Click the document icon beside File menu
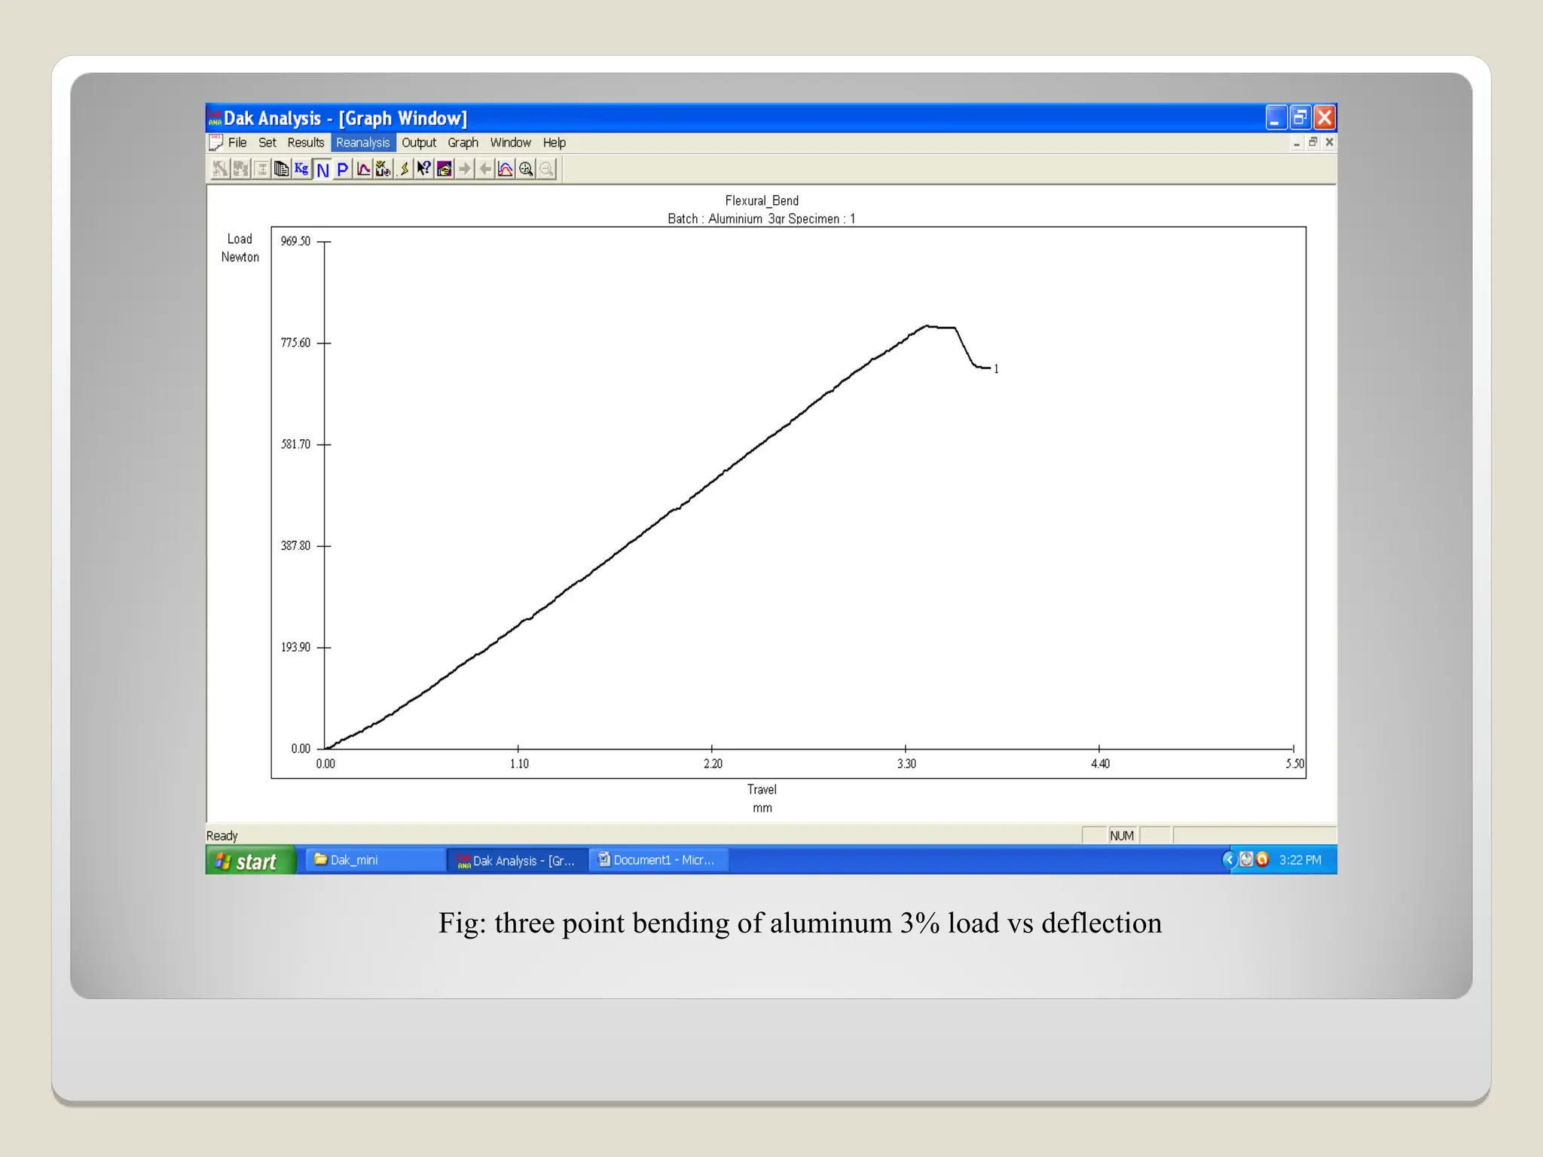Screen dimensions: 1543x1157 click(215, 142)
